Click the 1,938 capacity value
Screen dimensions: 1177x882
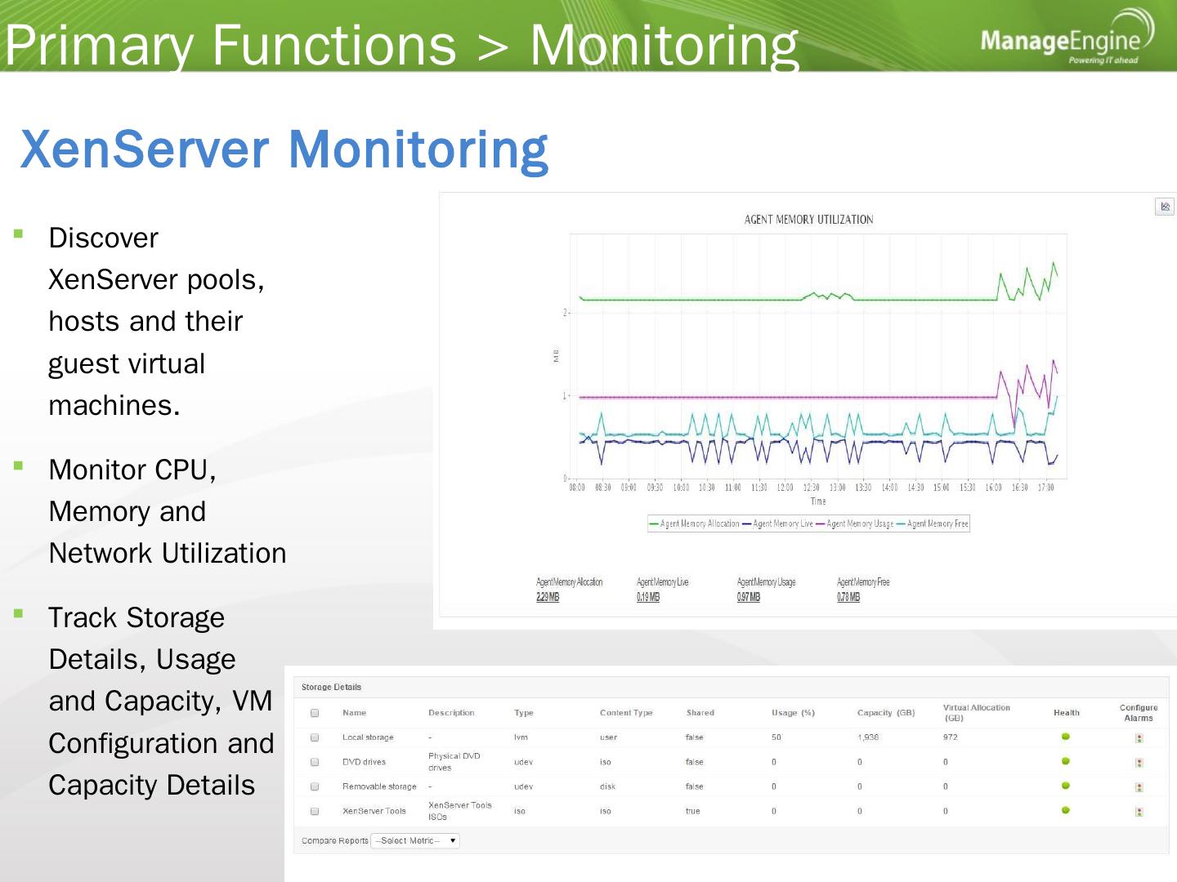pyautogui.click(x=868, y=737)
